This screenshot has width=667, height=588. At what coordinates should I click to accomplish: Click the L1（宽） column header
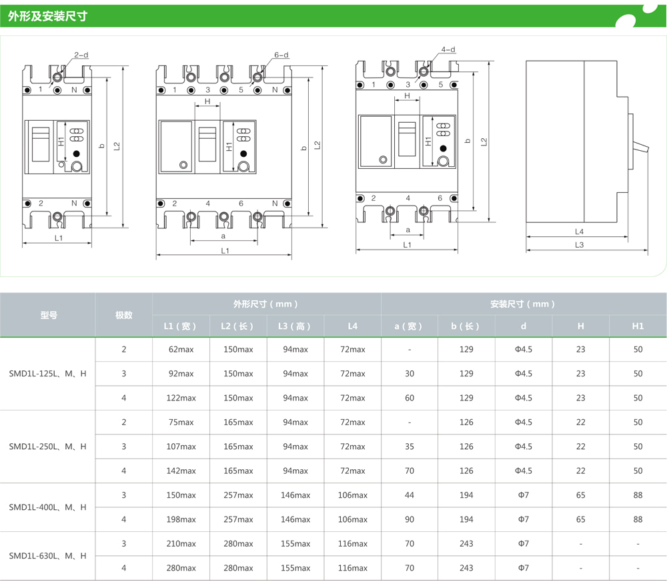[181, 326]
